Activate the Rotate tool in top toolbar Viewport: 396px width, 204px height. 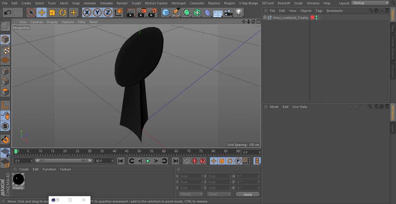click(x=63, y=12)
